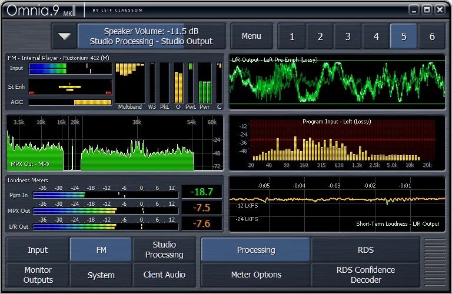
Task: Open the RDS submenu
Action: 365,250
